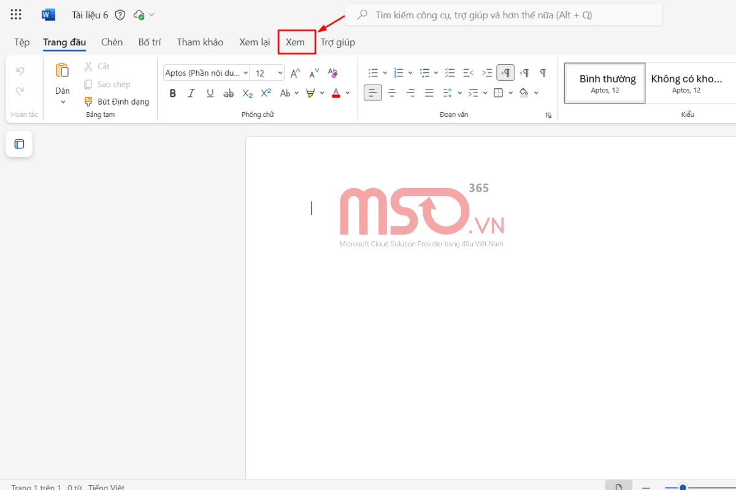Toggle superscript X²

[266, 93]
